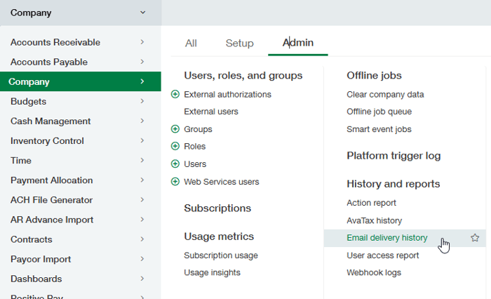Open the Company dropdown at the top

pos(143,13)
